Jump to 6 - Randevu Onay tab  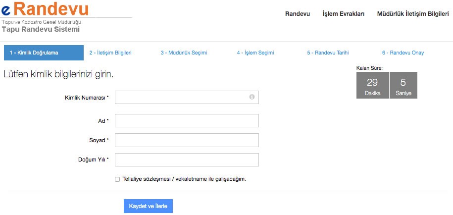tap(403, 53)
